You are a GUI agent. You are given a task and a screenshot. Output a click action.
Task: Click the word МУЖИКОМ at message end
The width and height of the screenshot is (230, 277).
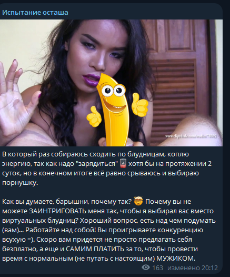176,259
